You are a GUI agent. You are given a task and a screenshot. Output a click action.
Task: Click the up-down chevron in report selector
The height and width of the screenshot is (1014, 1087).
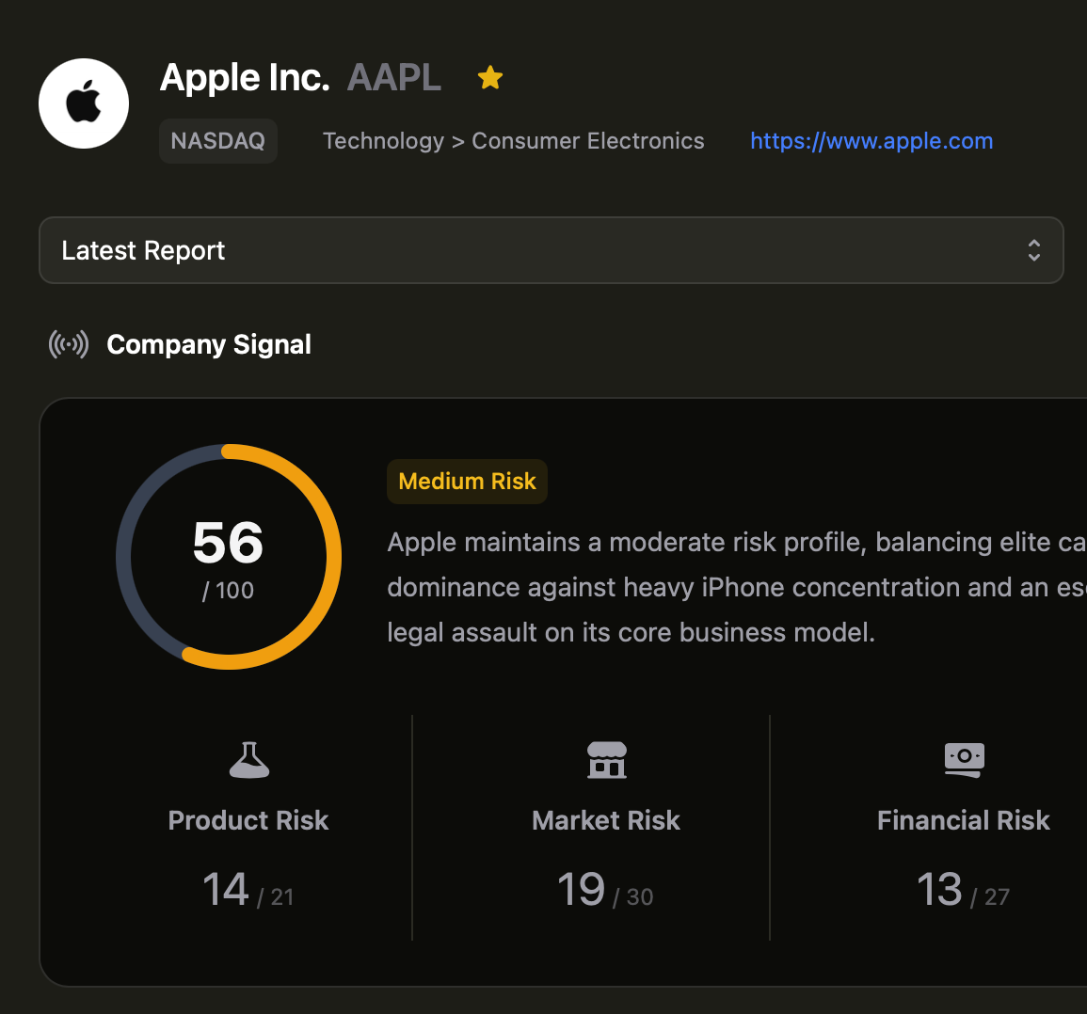click(1033, 250)
